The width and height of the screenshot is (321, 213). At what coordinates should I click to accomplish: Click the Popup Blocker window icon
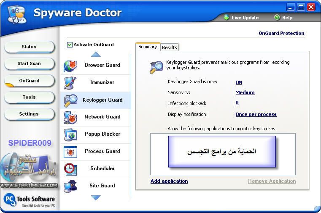(70, 135)
